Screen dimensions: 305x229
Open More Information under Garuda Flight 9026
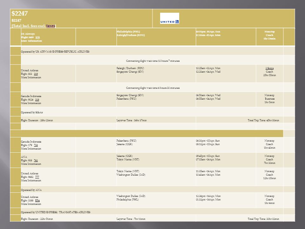click(x=31, y=103)
